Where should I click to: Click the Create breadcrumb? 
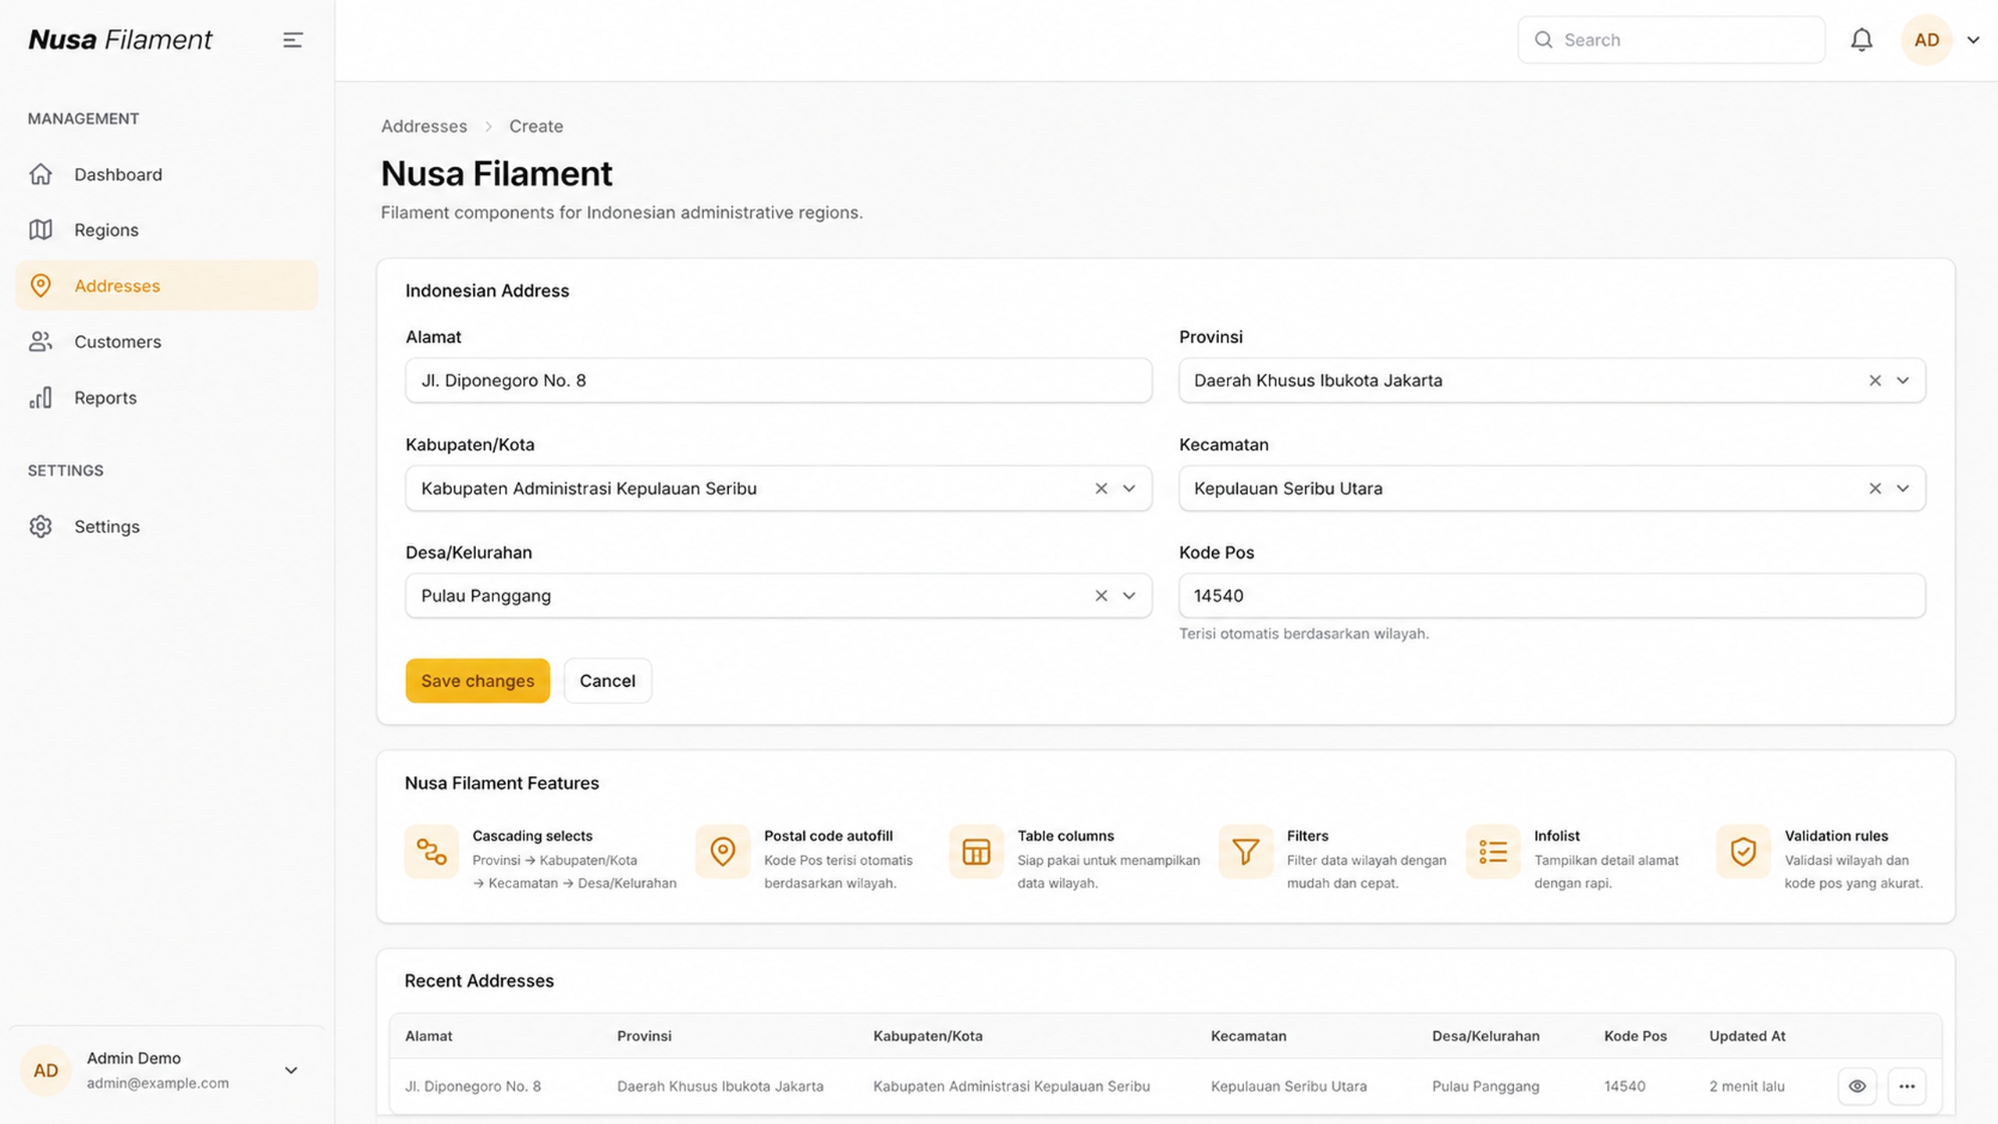coord(536,126)
